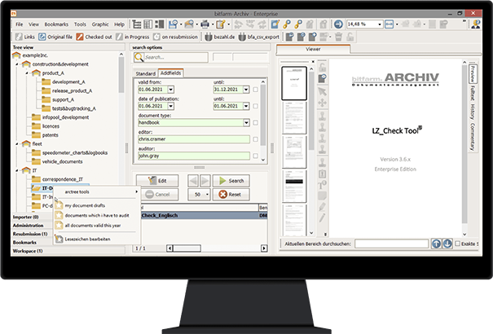Select the move cross-arrows tool in viewer
The image size is (493, 334).
(322, 103)
